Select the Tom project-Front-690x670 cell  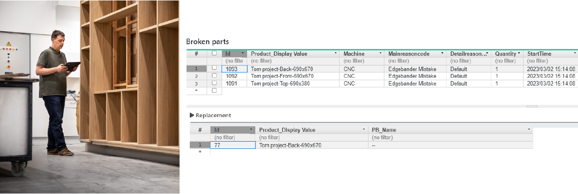[282, 76]
